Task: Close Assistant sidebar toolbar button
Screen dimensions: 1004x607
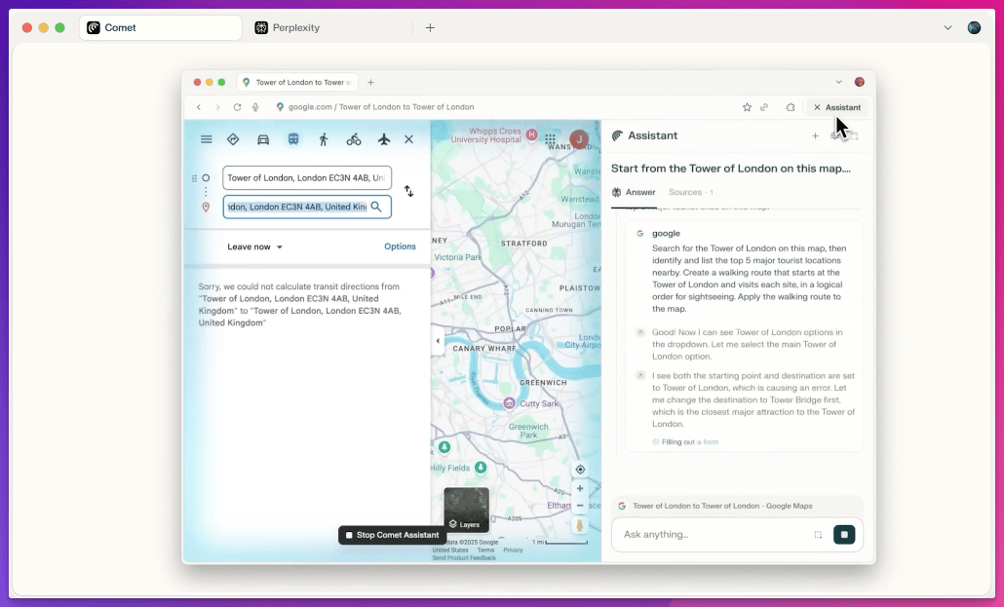Action: [x=837, y=107]
